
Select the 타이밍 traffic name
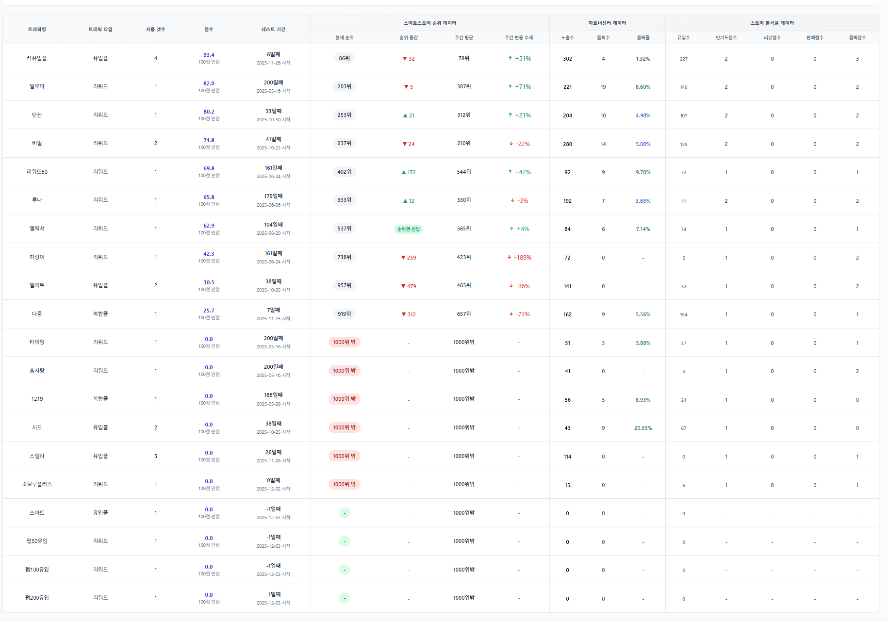pos(37,342)
